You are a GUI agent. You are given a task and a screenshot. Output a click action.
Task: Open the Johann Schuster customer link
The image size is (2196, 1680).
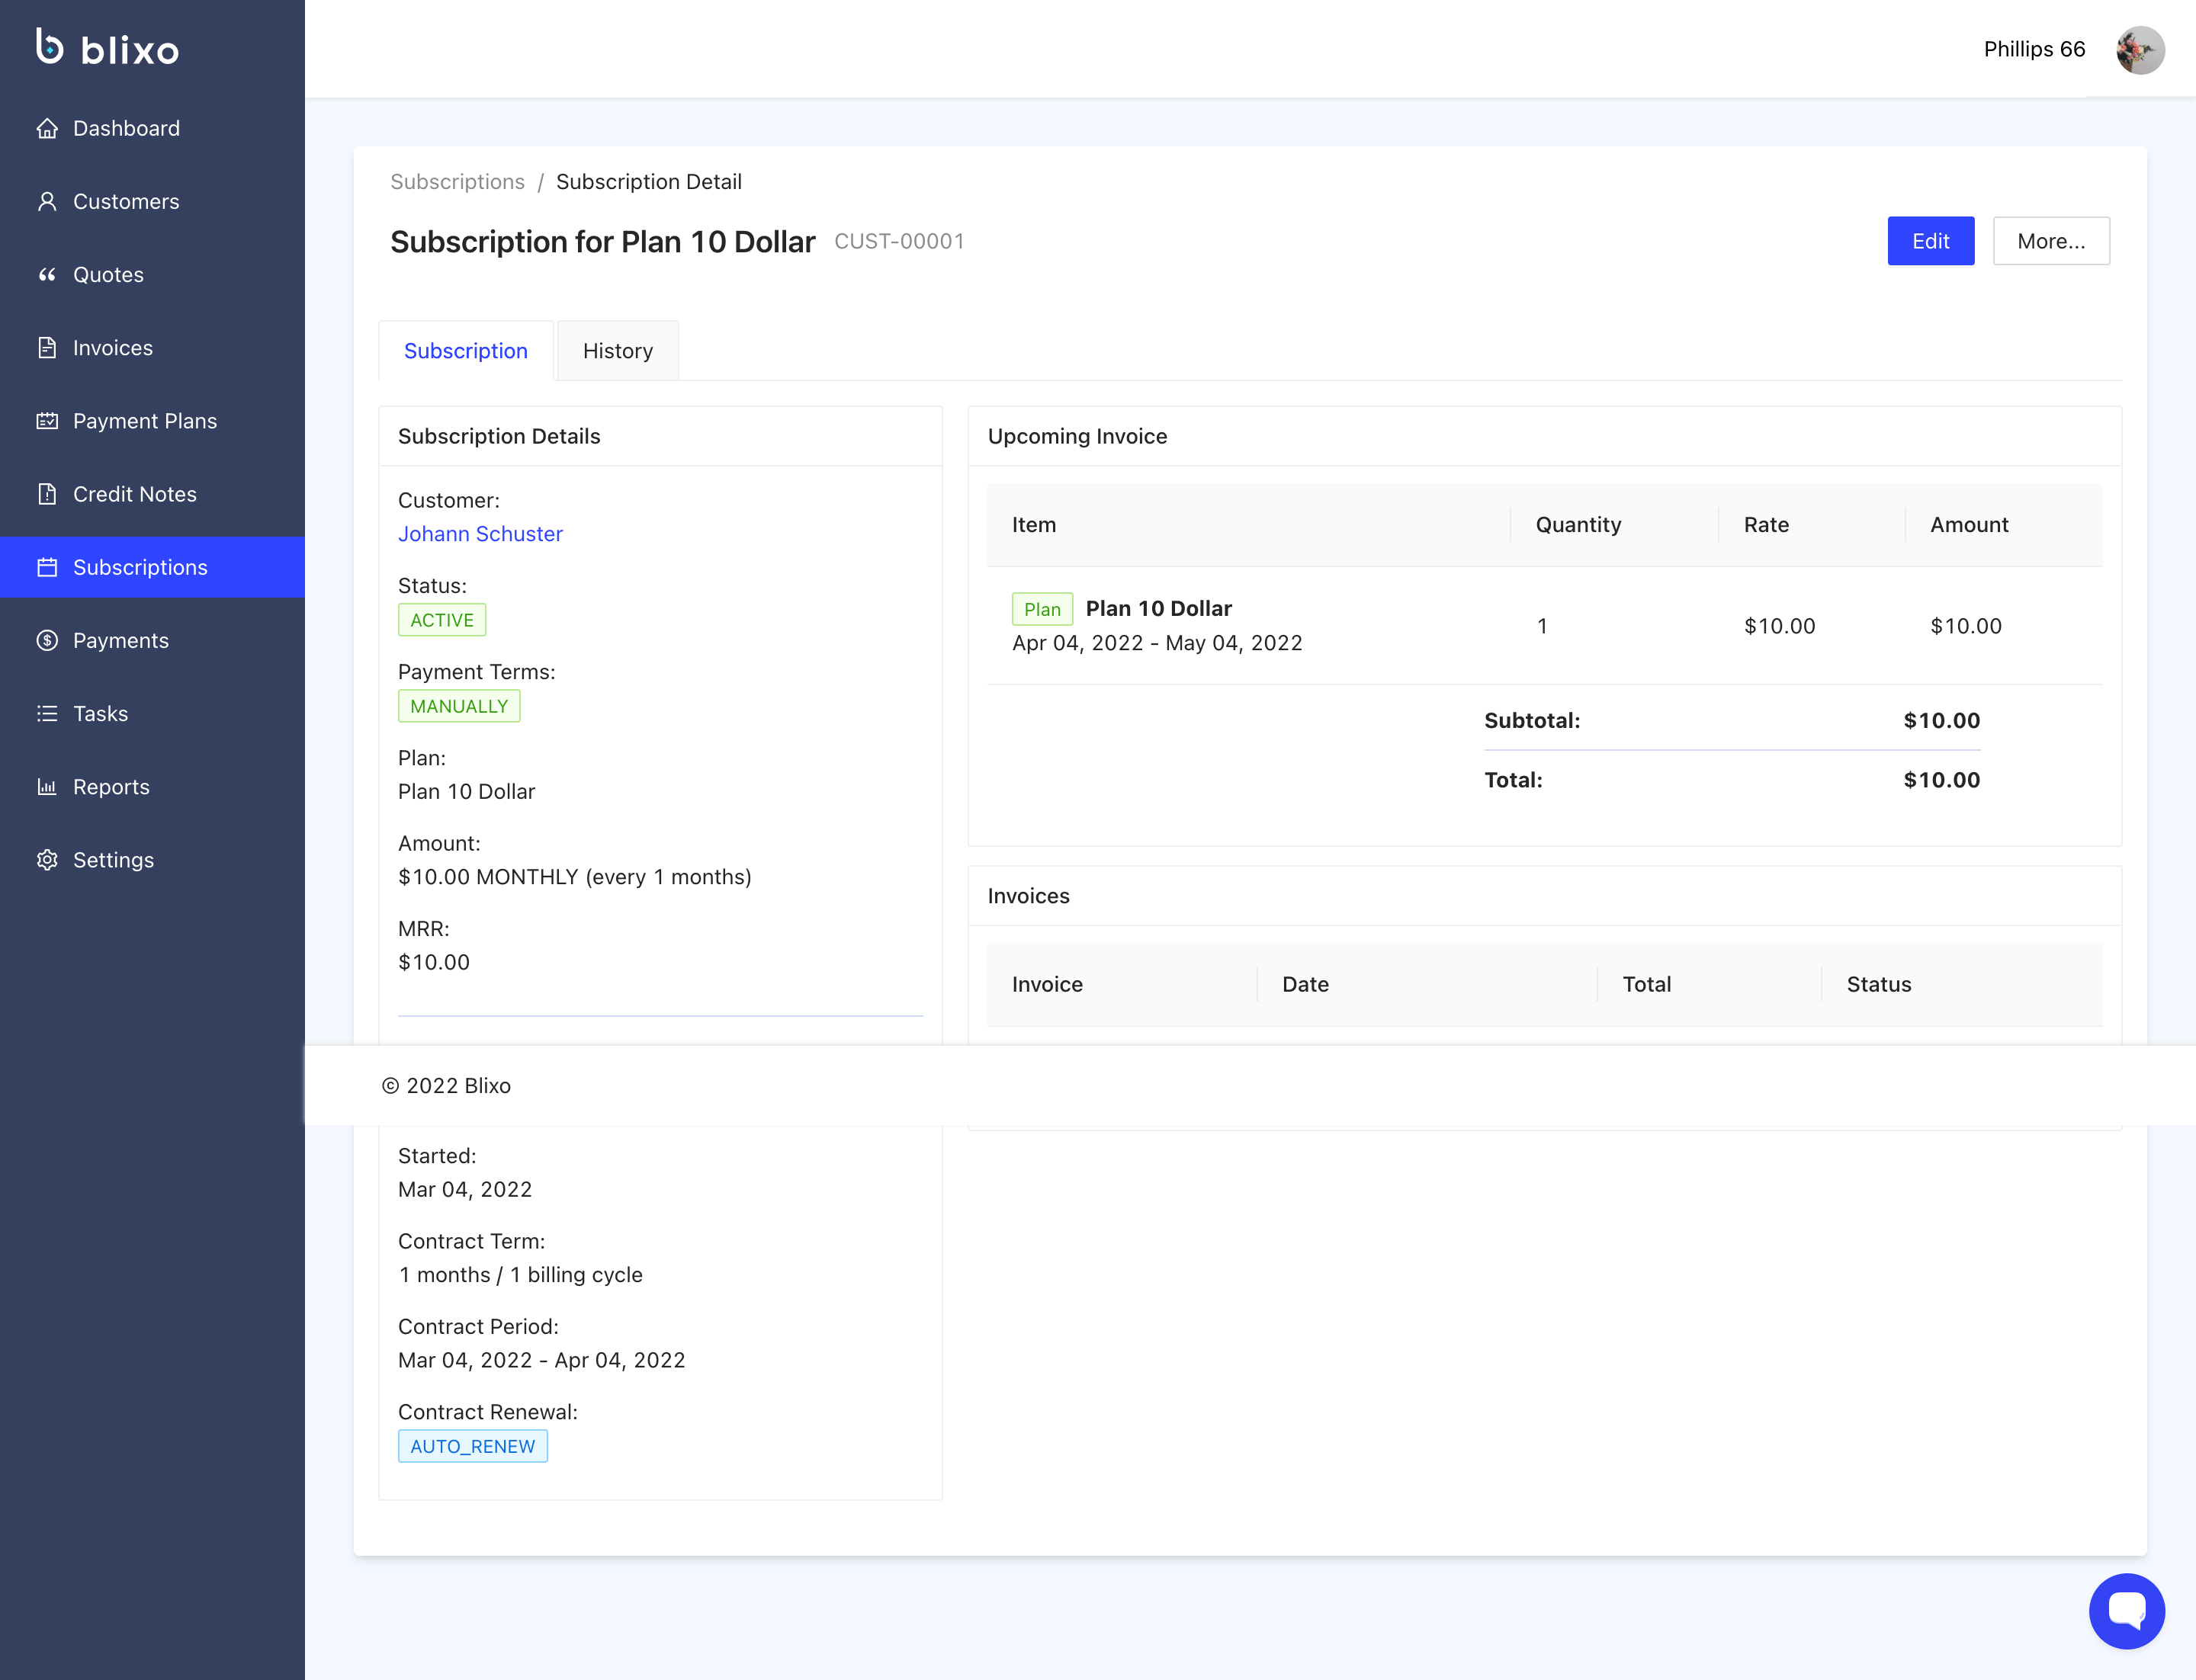coord(480,534)
